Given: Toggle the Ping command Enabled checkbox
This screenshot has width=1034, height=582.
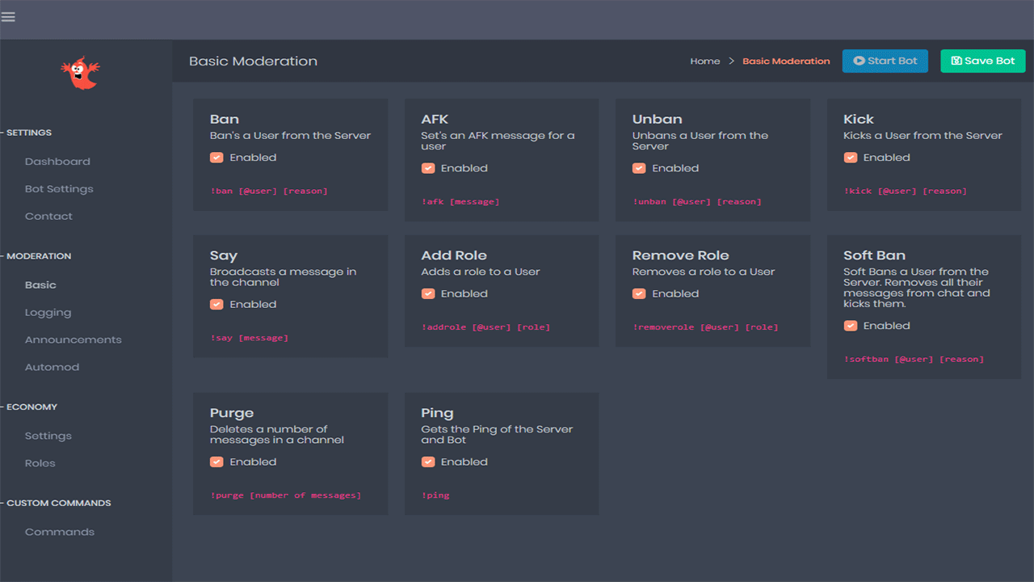Looking at the screenshot, I should point(428,462).
